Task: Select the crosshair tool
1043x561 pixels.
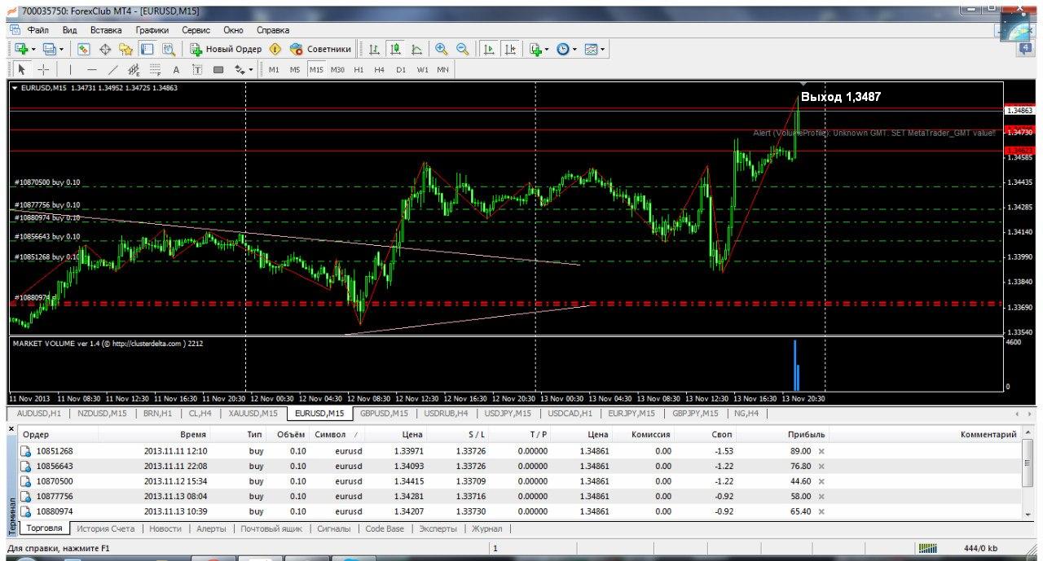Action: 43,69
